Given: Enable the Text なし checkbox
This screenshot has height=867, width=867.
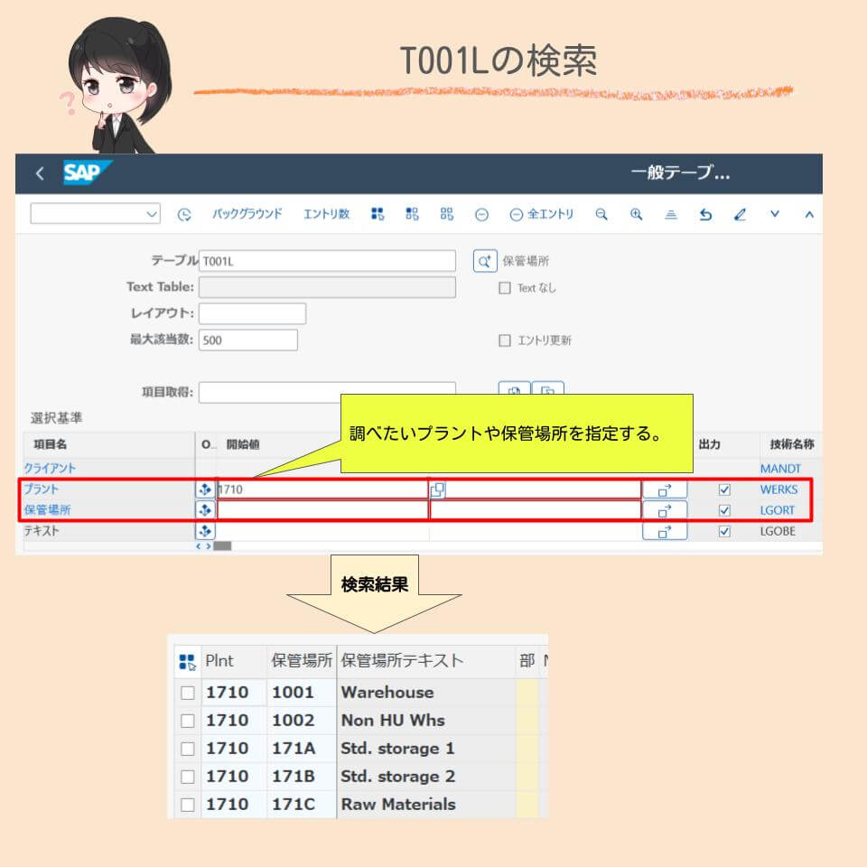Looking at the screenshot, I should [503, 288].
